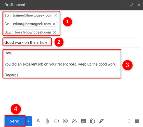Insert signature with the pen icon
Viewport: 143px width, 127px height.
click(x=101, y=121)
